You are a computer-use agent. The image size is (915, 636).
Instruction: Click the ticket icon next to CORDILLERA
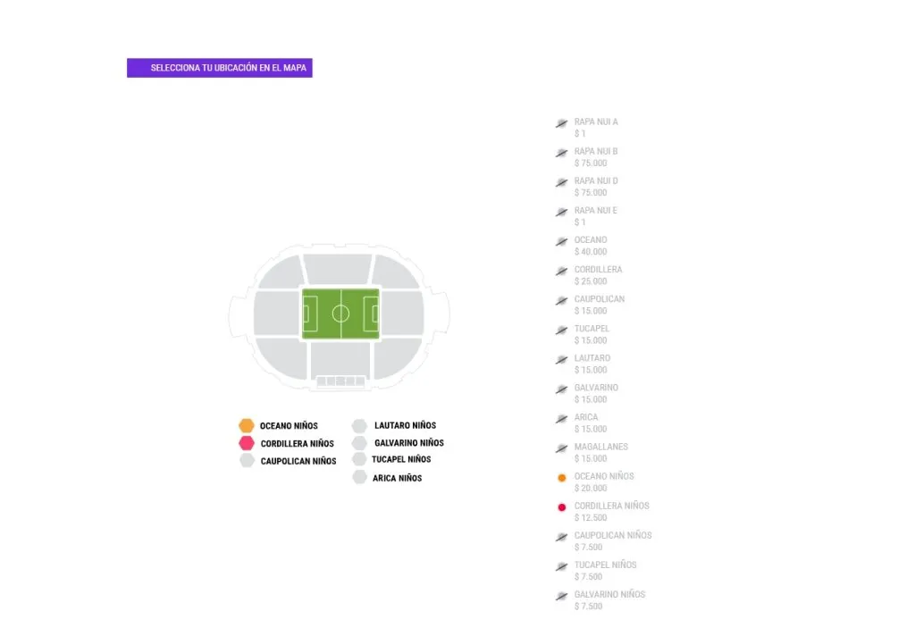[x=561, y=271]
